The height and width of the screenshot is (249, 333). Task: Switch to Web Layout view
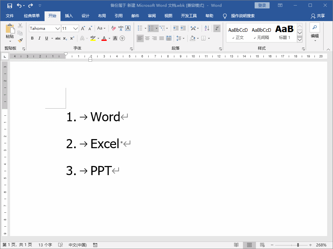[262, 245]
